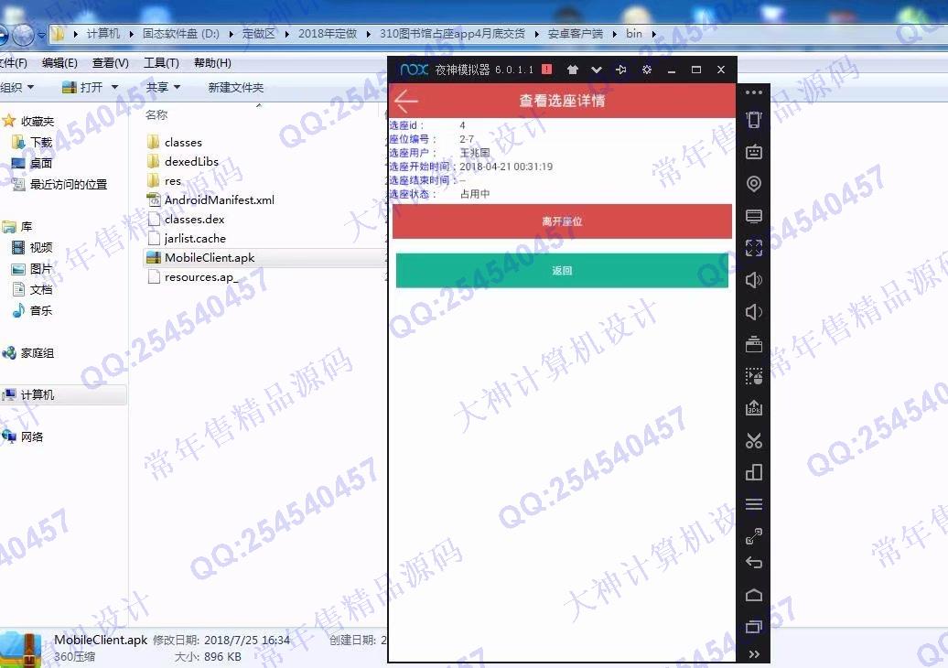The height and width of the screenshot is (668, 948).
Task: Click the Android home icon in Nox sidebar
Action: click(754, 596)
